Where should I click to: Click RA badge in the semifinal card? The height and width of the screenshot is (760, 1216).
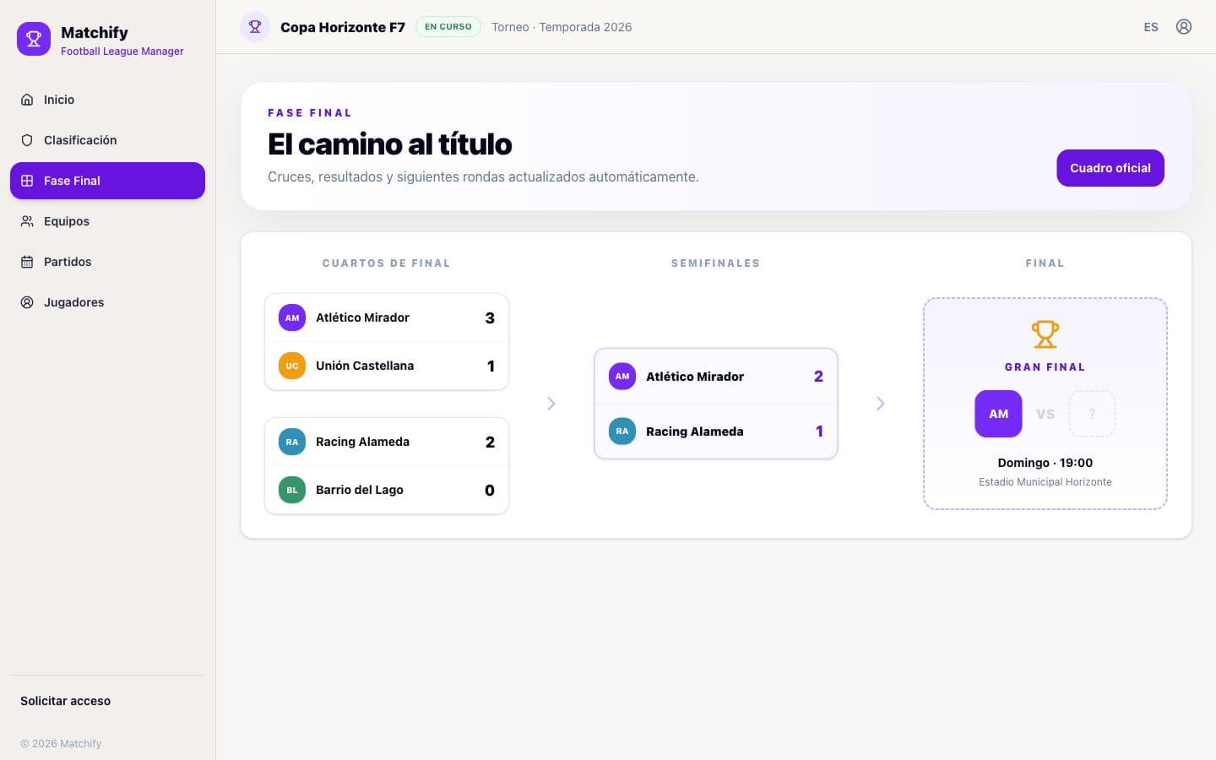pyautogui.click(x=622, y=432)
